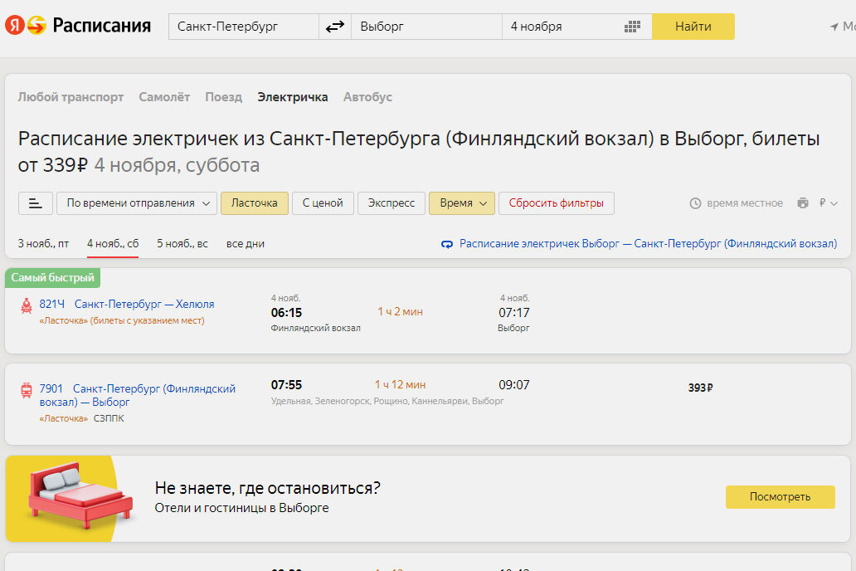The height and width of the screenshot is (571, 856).
Task: Click the reverse route arrow icon
Action: point(447,244)
